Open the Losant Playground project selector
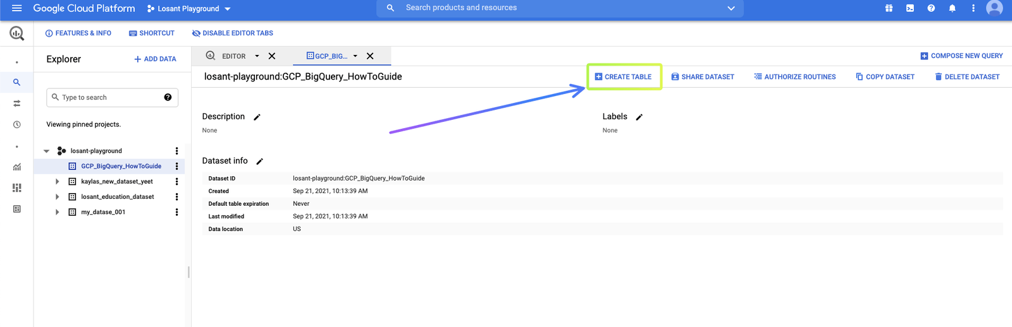The image size is (1012, 327). point(188,9)
